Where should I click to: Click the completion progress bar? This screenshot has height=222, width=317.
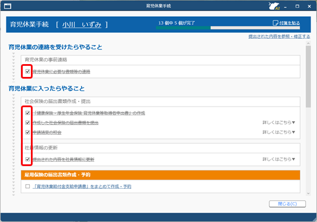(228, 28)
